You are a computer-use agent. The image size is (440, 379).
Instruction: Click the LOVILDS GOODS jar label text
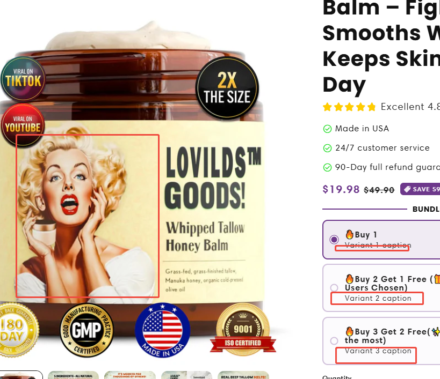[212, 178]
